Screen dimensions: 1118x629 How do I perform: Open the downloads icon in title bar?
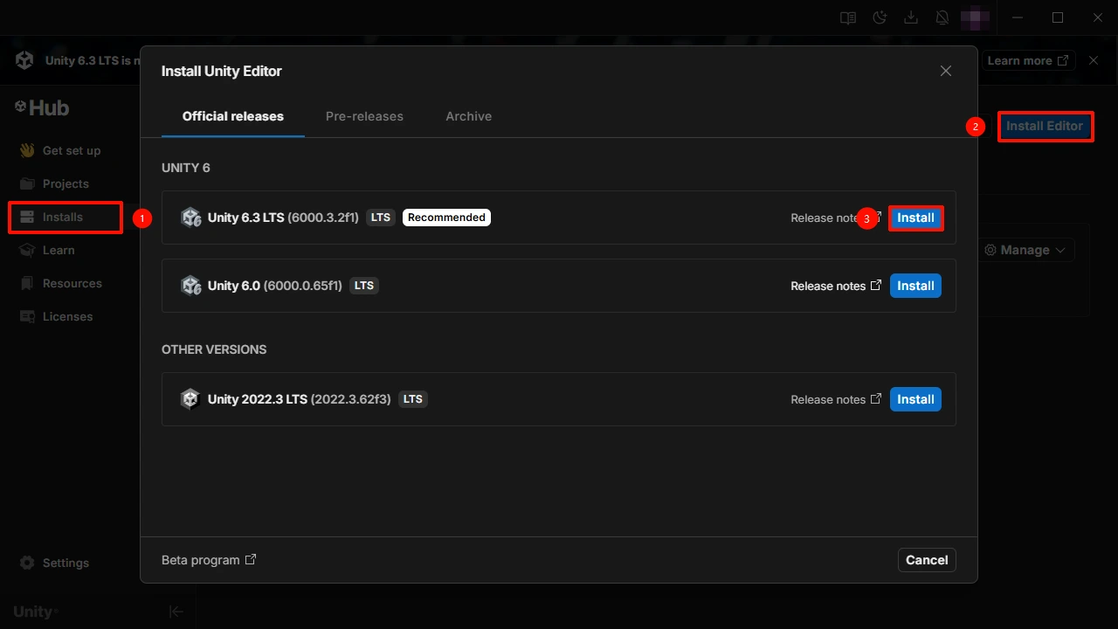[x=910, y=17]
